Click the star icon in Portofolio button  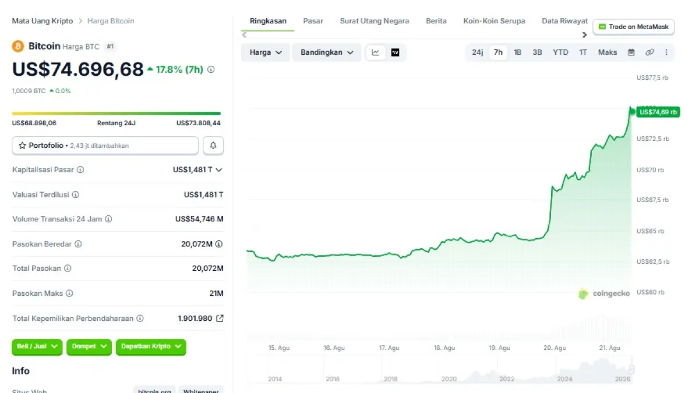[x=22, y=146]
